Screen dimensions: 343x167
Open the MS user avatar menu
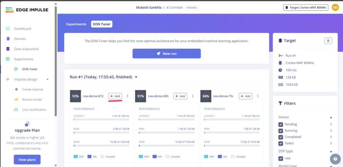(335, 8)
